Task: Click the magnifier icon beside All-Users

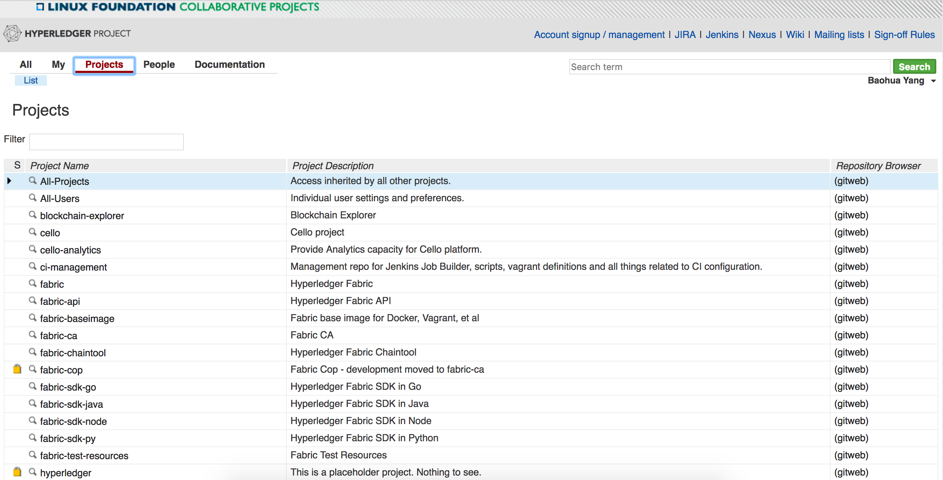Action: (x=33, y=198)
